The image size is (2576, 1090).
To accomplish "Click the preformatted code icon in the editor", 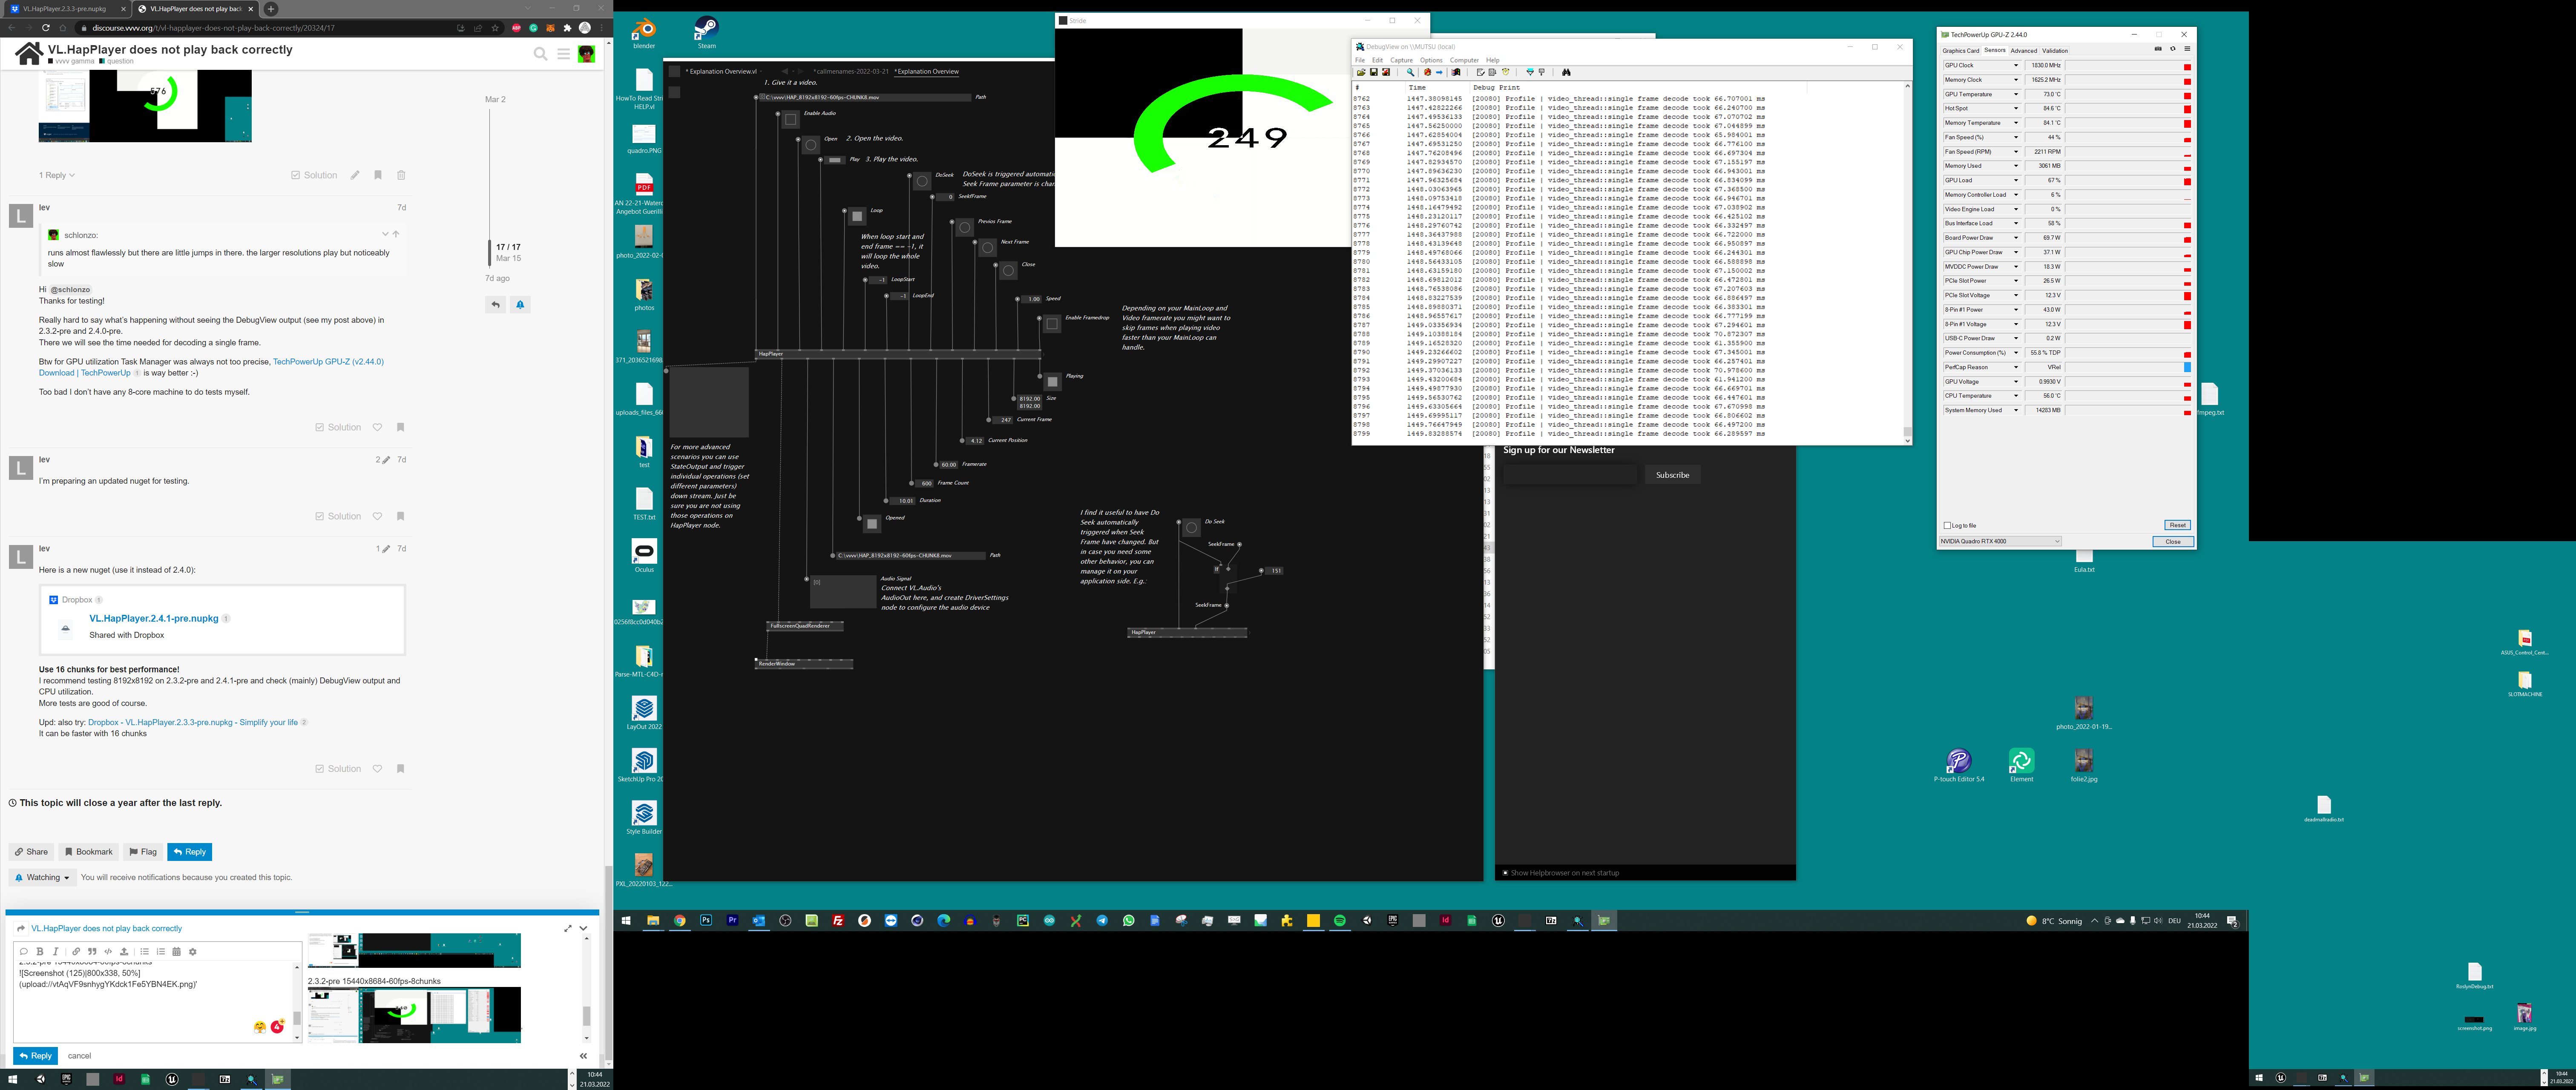I will point(108,951).
